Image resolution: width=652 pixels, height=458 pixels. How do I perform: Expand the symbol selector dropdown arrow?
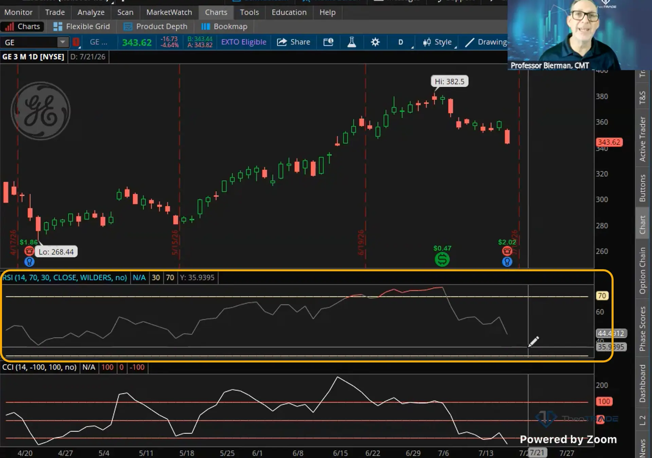coord(62,42)
